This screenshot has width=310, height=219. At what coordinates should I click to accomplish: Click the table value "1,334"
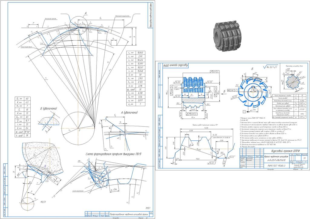(140, 97)
